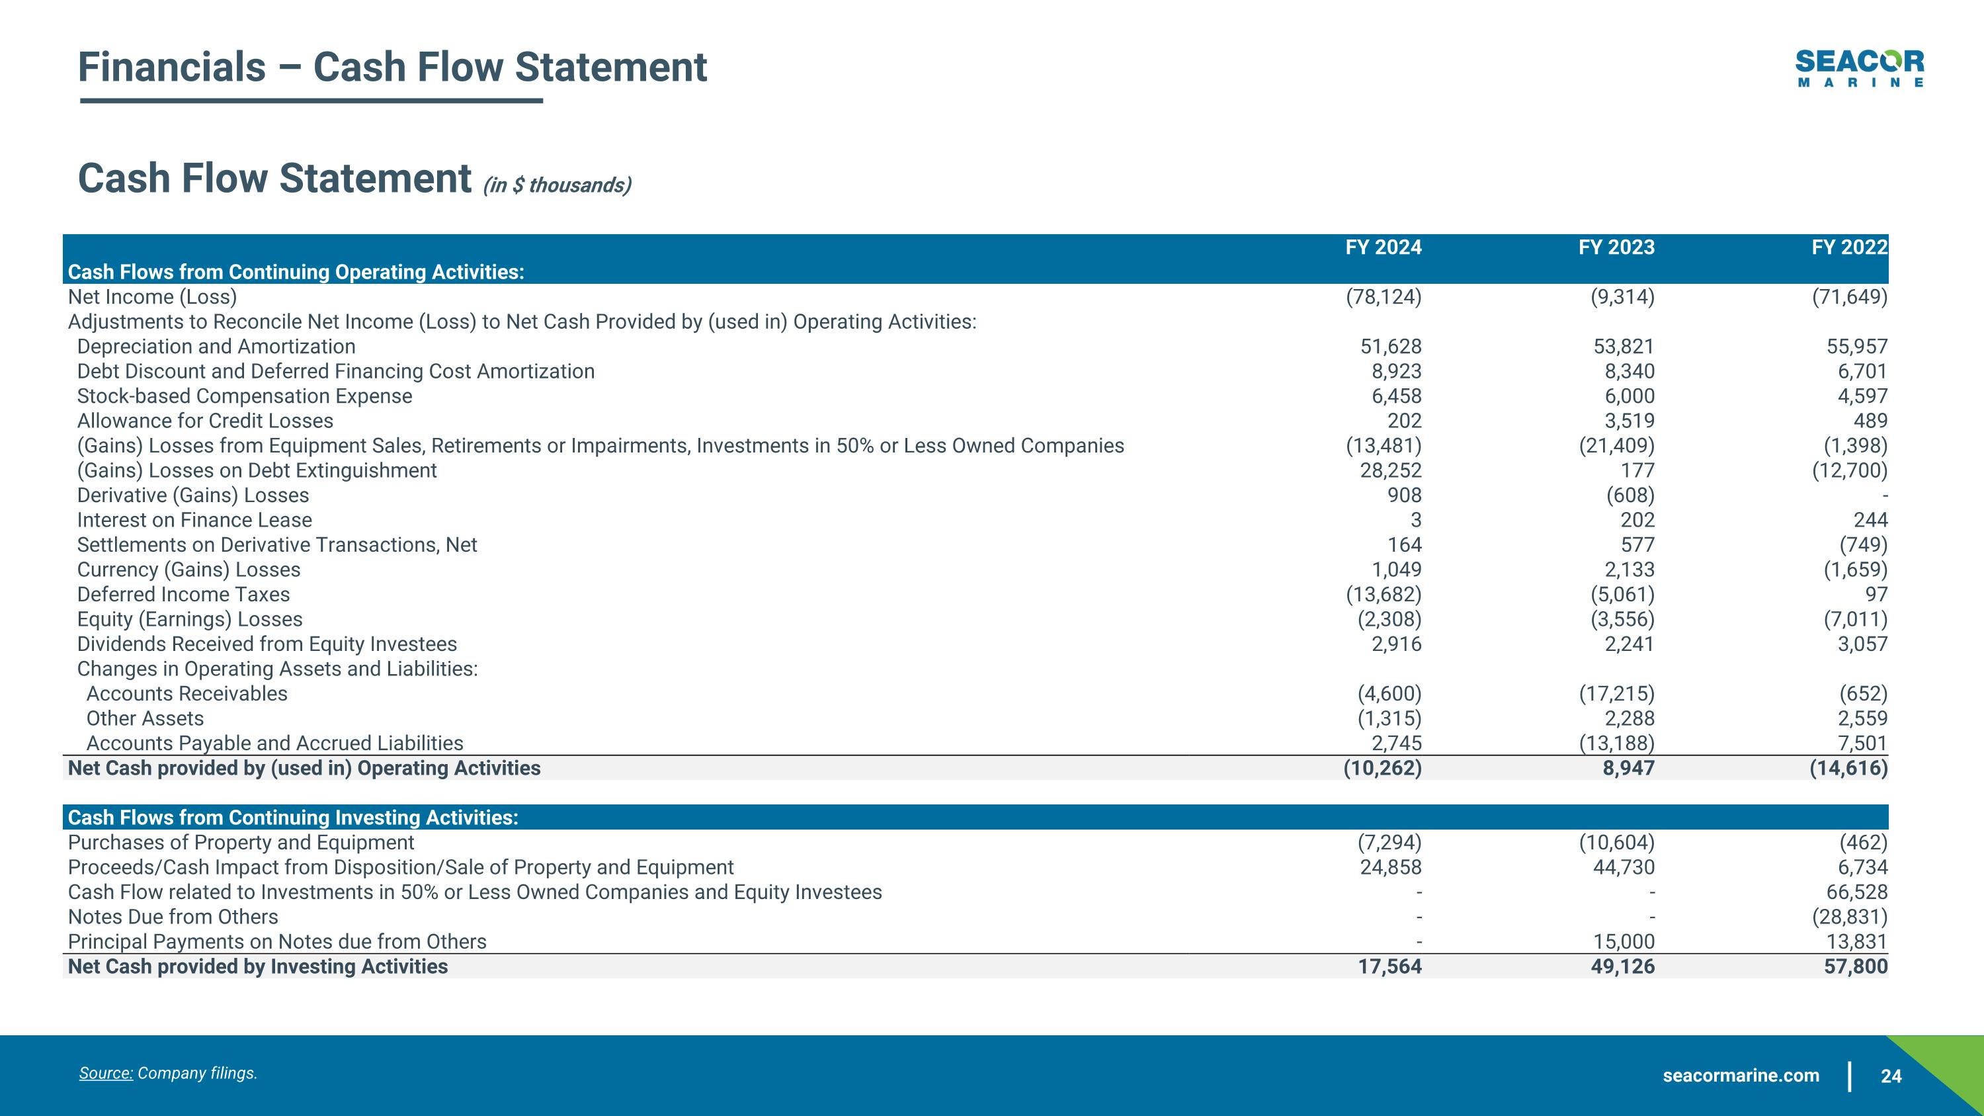The image size is (1984, 1116).
Task: Select 'Accounts Payable and Accrued Liabilities' label
Action: (x=275, y=744)
